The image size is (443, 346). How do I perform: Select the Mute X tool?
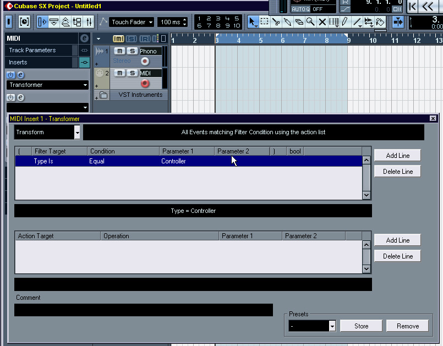322,22
